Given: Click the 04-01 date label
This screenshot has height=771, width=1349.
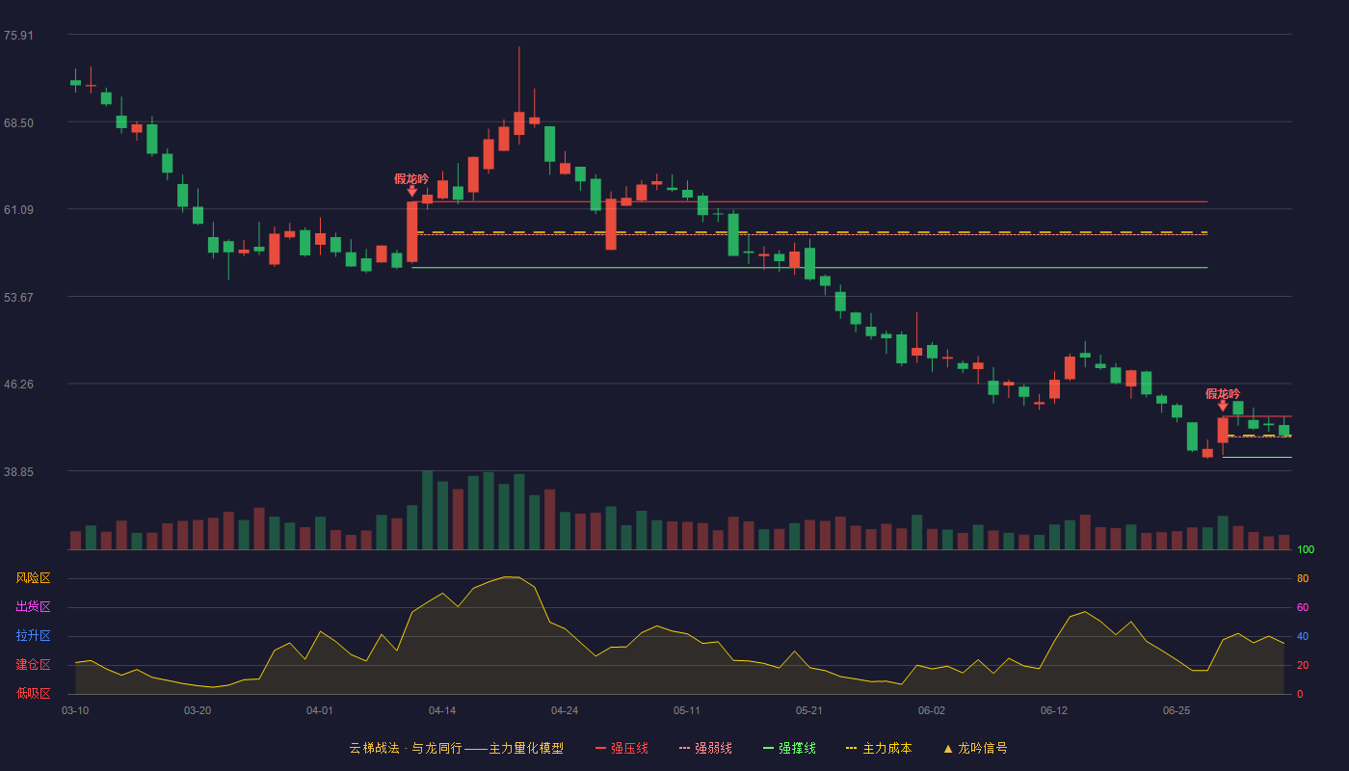Looking at the screenshot, I should pos(320,710).
